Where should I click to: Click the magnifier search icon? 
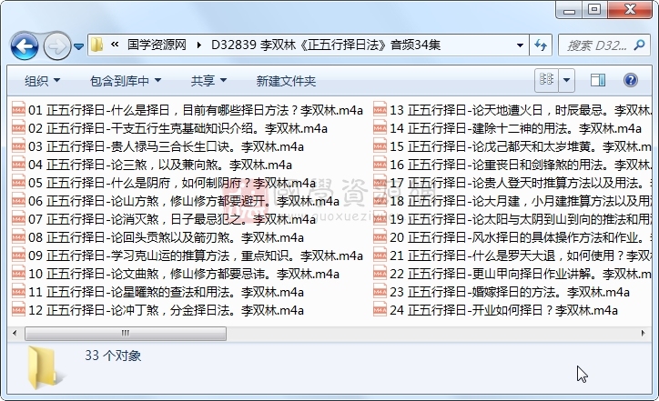pos(639,45)
